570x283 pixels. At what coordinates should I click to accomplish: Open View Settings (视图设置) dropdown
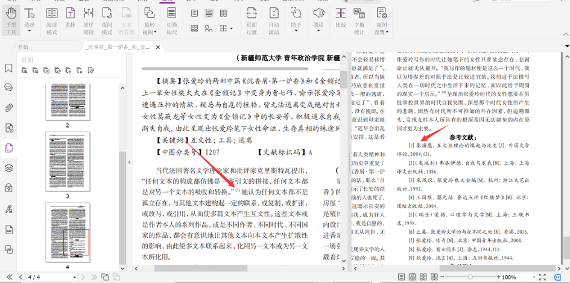[x=381, y=20]
